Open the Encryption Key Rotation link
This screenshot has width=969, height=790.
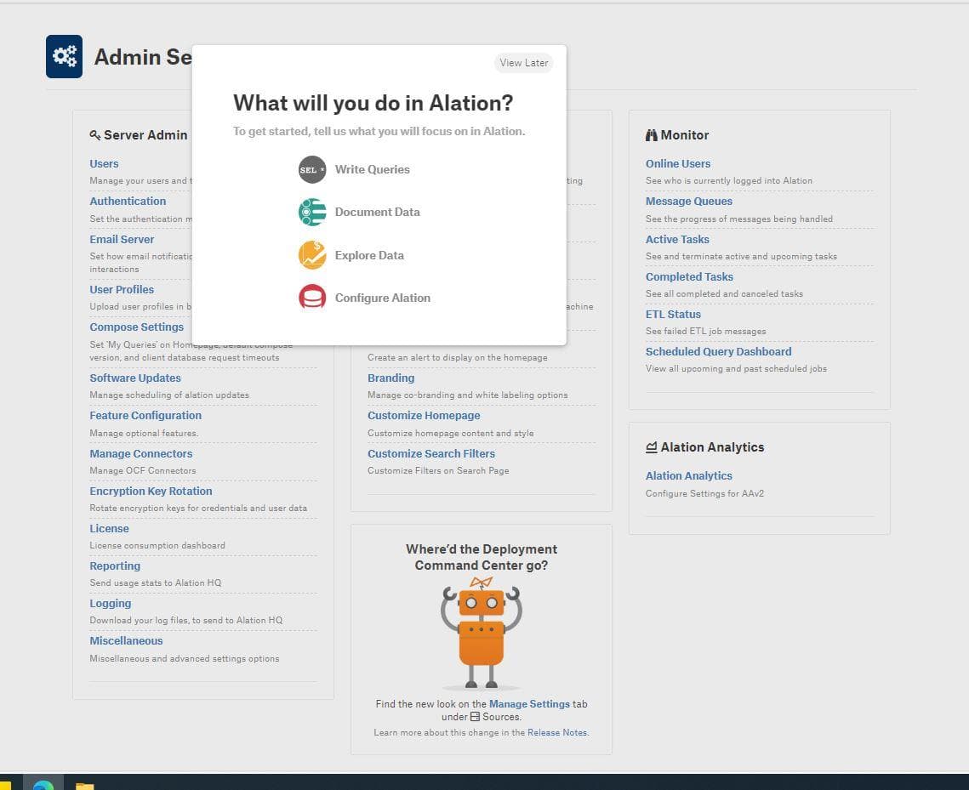[x=151, y=491]
